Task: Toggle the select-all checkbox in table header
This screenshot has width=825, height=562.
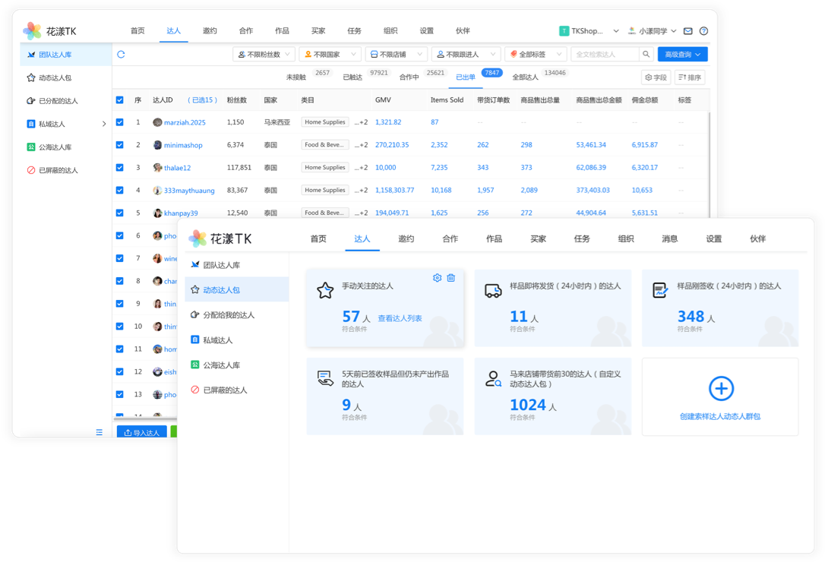Action: (120, 100)
